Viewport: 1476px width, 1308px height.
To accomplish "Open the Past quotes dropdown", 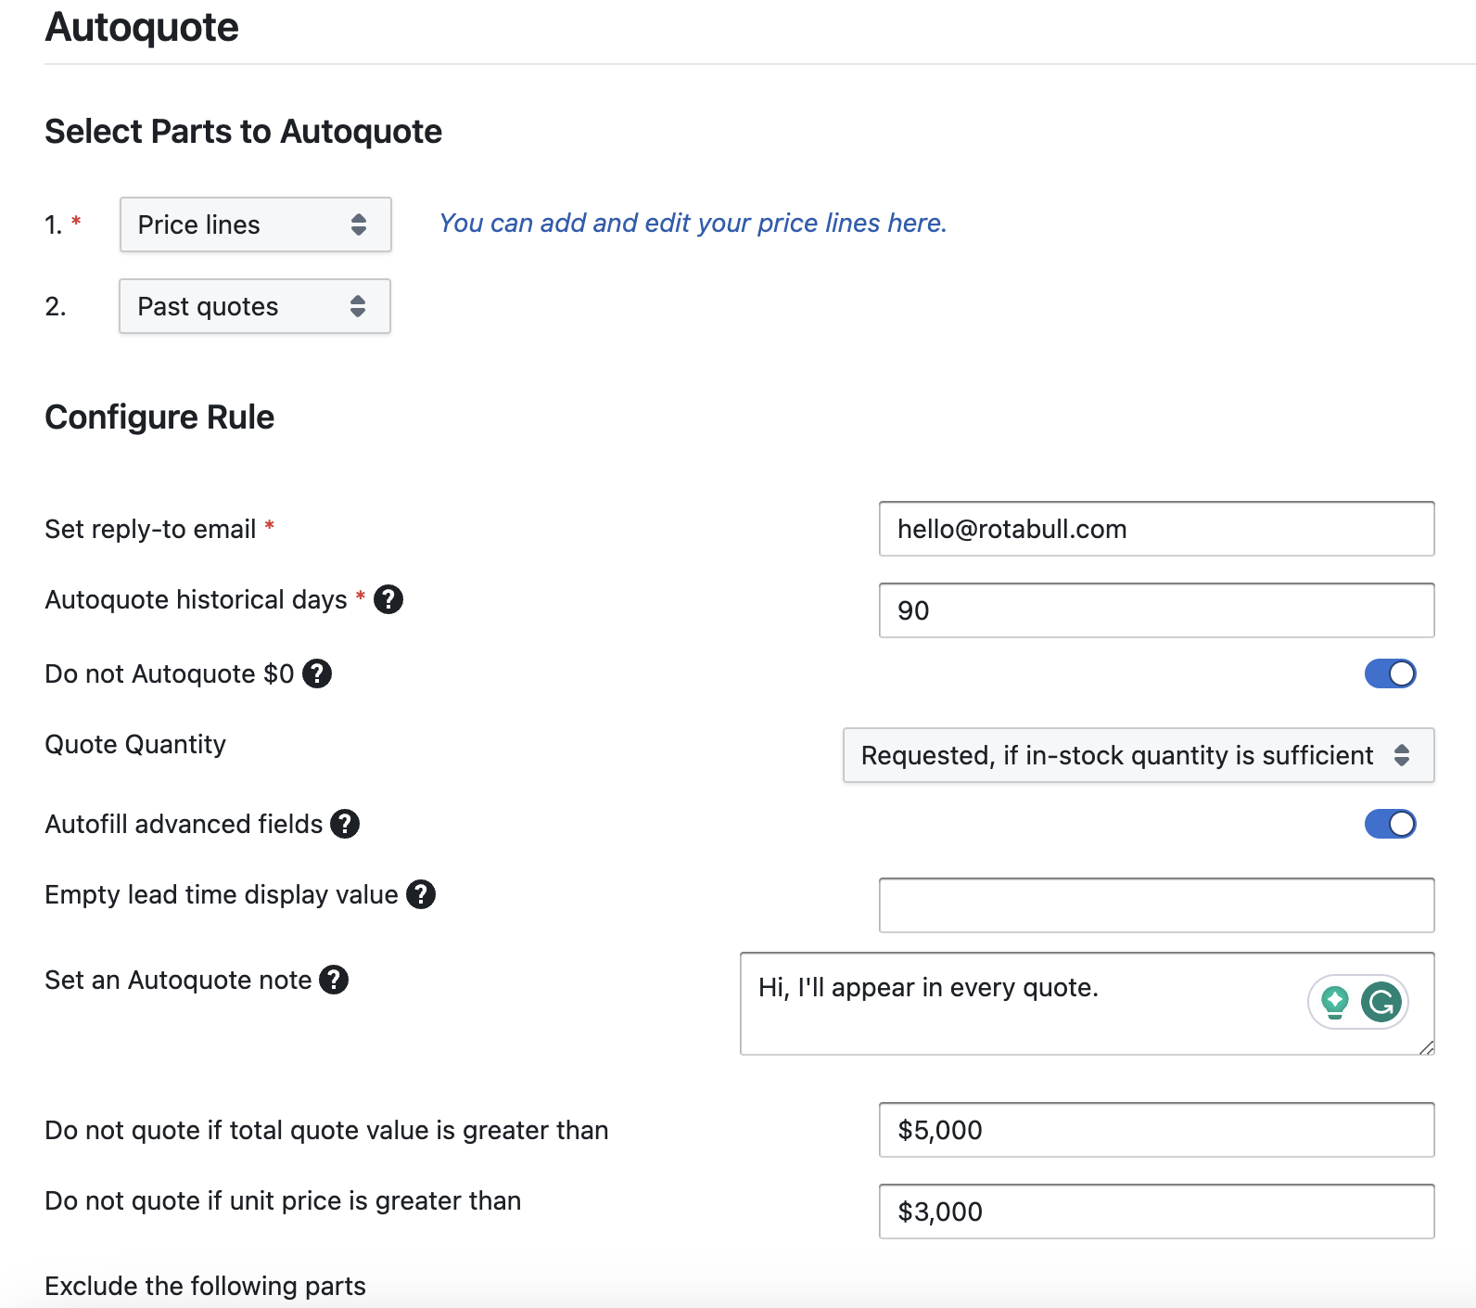I will [255, 306].
